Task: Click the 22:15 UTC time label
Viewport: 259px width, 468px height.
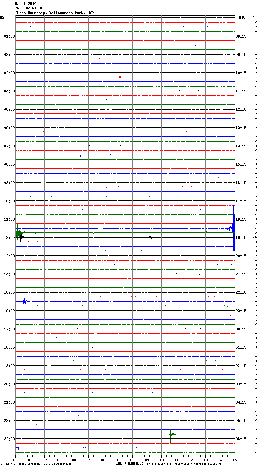Action: point(241,293)
